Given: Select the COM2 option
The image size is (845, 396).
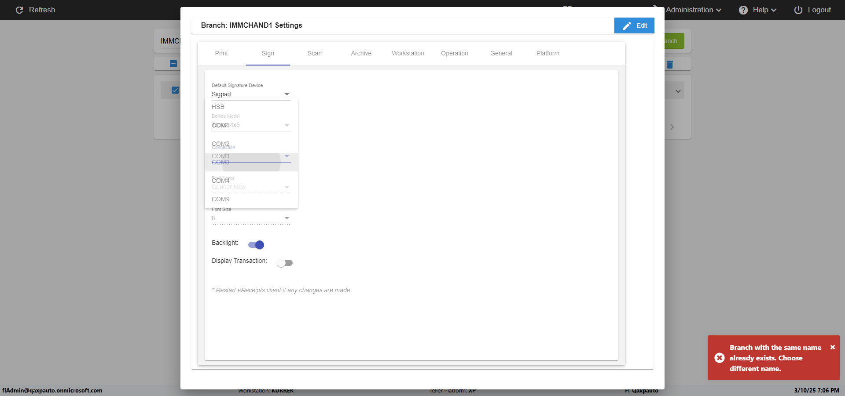Looking at the screenshot, I should click(251, 144).
